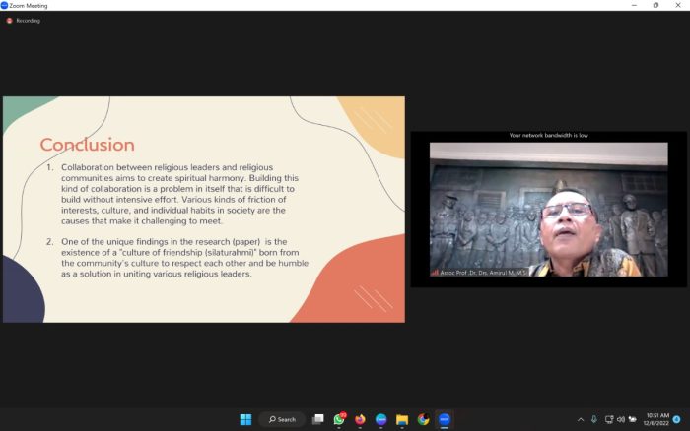Click the Zoom Meeting title bar icon
690x431 pixels.
(x=5, y=5)
